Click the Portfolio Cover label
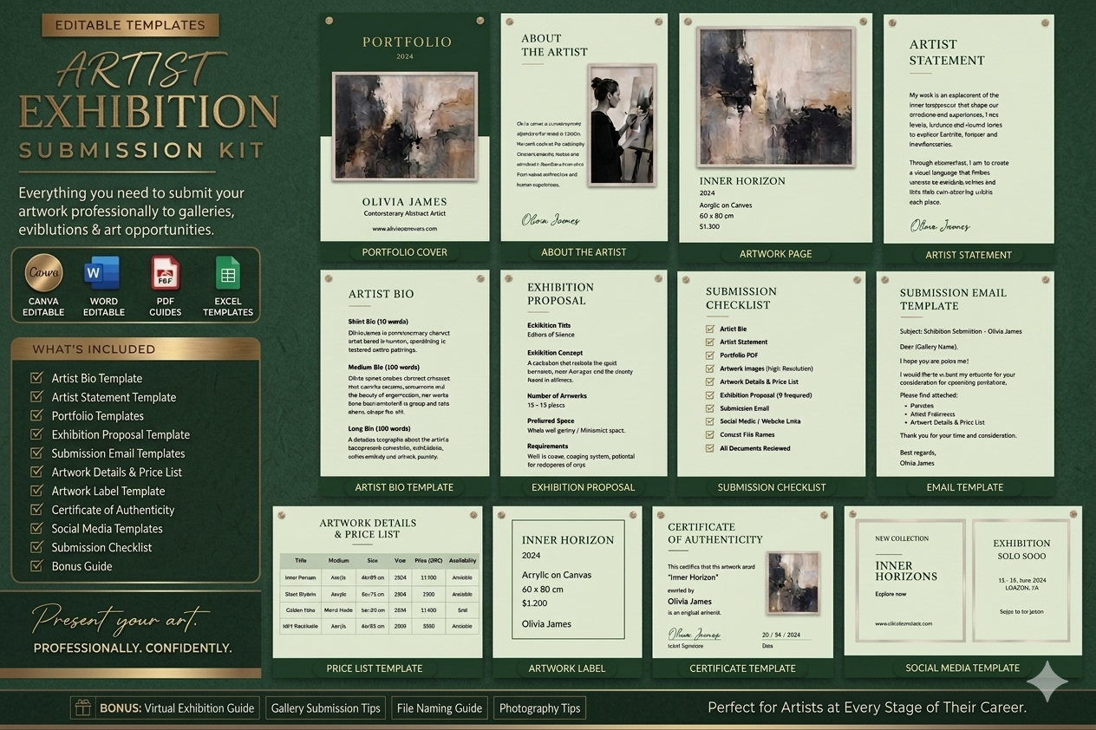The height and width of the screenshot is (730, 1096). (x=404, y=252)
